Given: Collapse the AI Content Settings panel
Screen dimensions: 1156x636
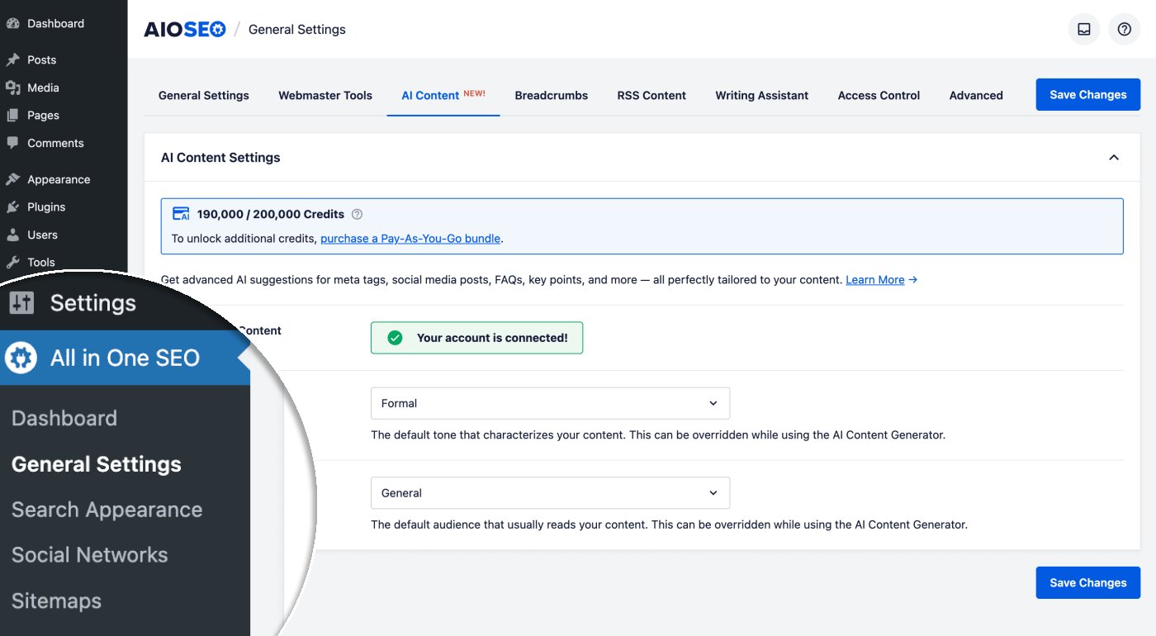Looking at the screenshot, I should [x=1114, y=158].
